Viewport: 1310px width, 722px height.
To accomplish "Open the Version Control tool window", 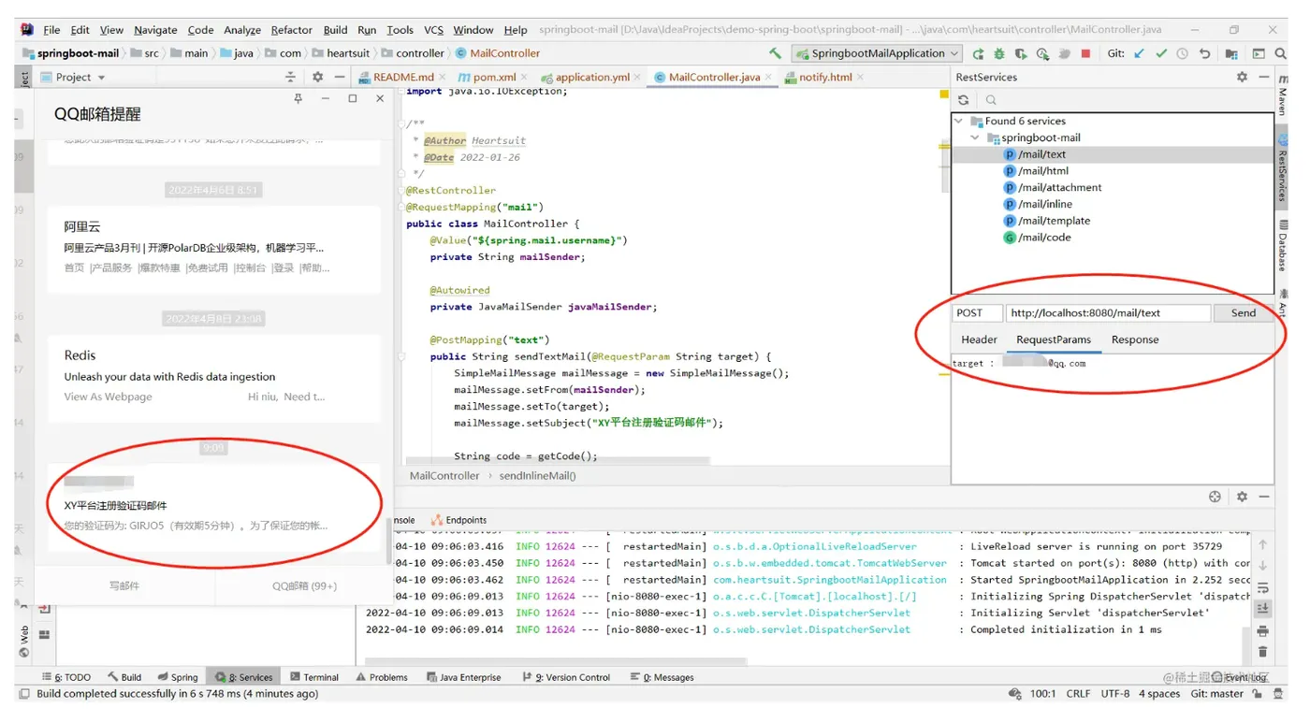I will [x=566, y=677].
